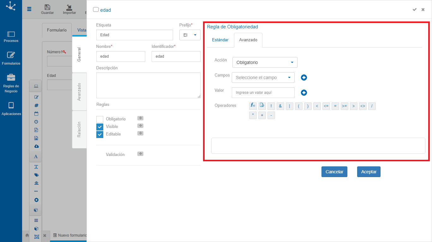Add the entered value with Valor plus icon
Viewport: 432px width, 242px height.
point(304,93)
